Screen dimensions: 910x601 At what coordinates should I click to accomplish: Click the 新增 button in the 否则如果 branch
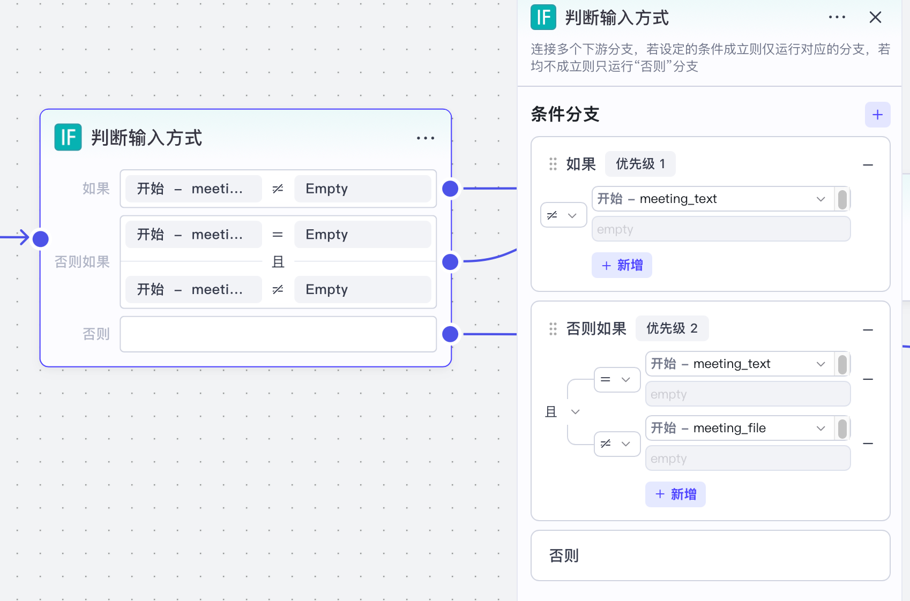[x=675, y=494]
